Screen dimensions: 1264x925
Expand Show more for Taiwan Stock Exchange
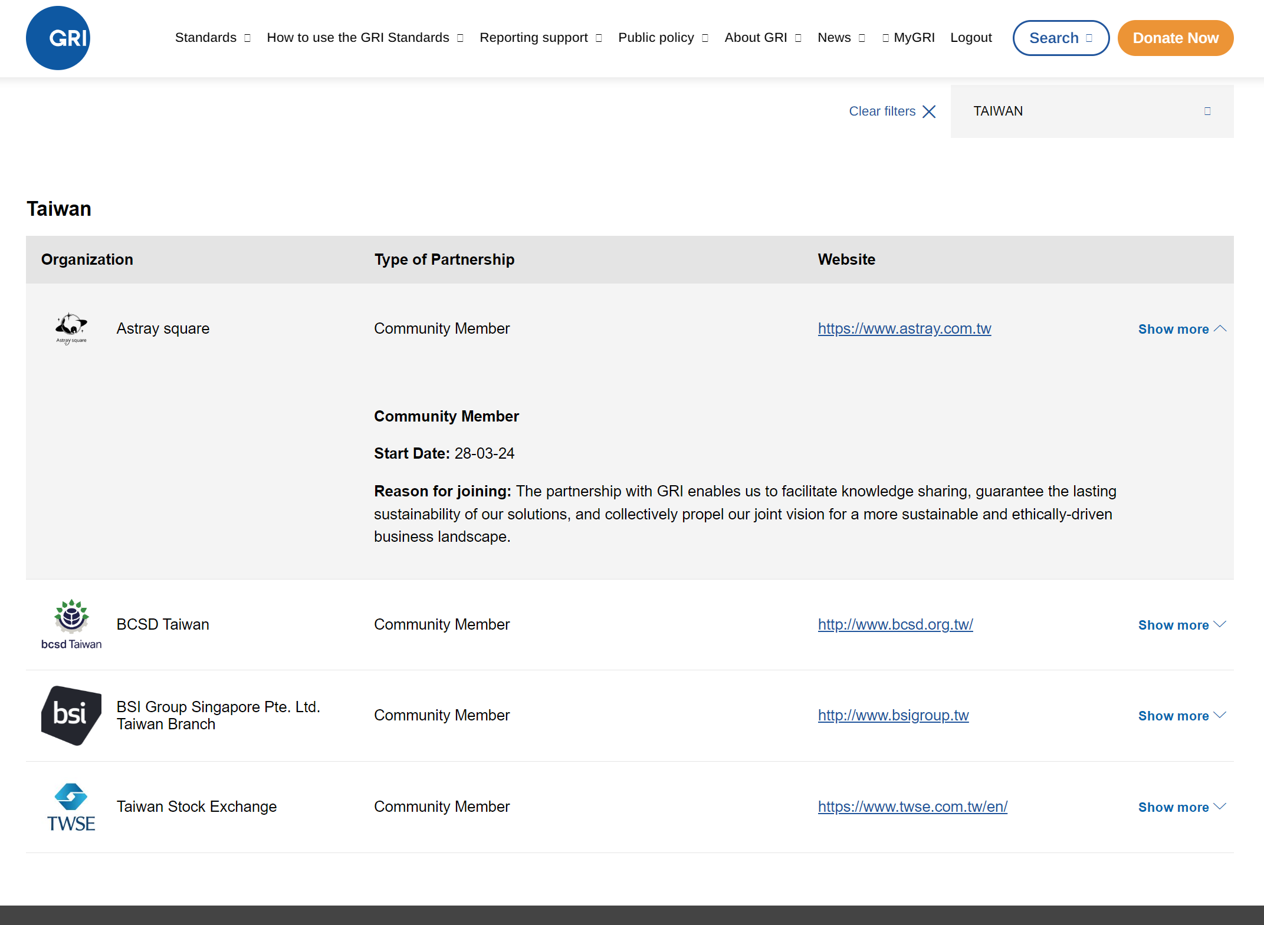[1182, 807]
